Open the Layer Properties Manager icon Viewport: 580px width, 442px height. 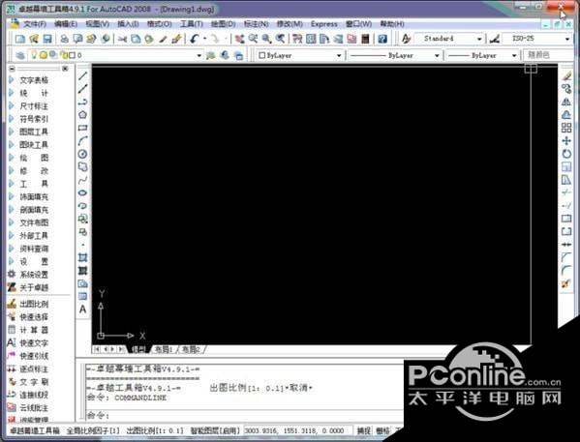(20, 55)
